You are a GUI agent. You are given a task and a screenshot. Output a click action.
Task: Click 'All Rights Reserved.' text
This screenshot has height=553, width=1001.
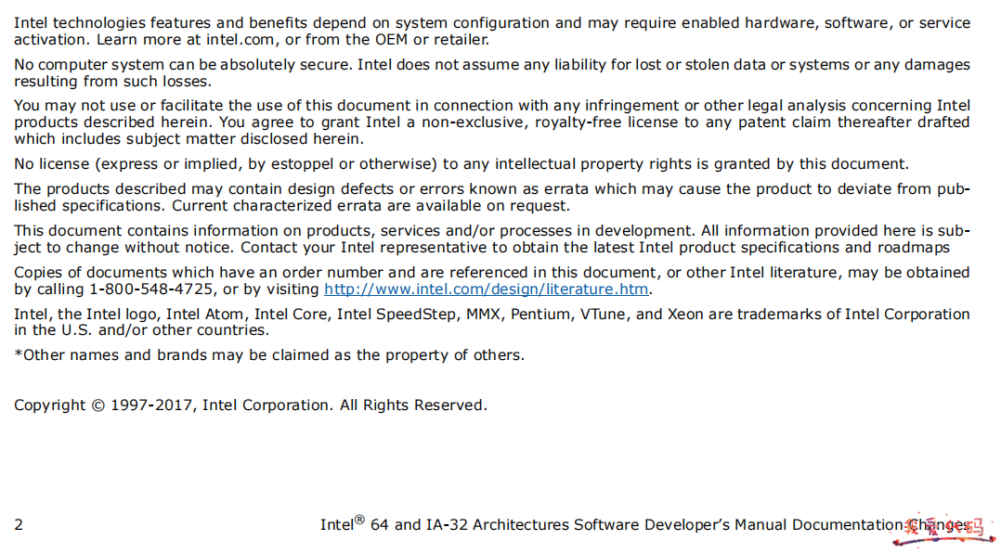click(413, 405)
